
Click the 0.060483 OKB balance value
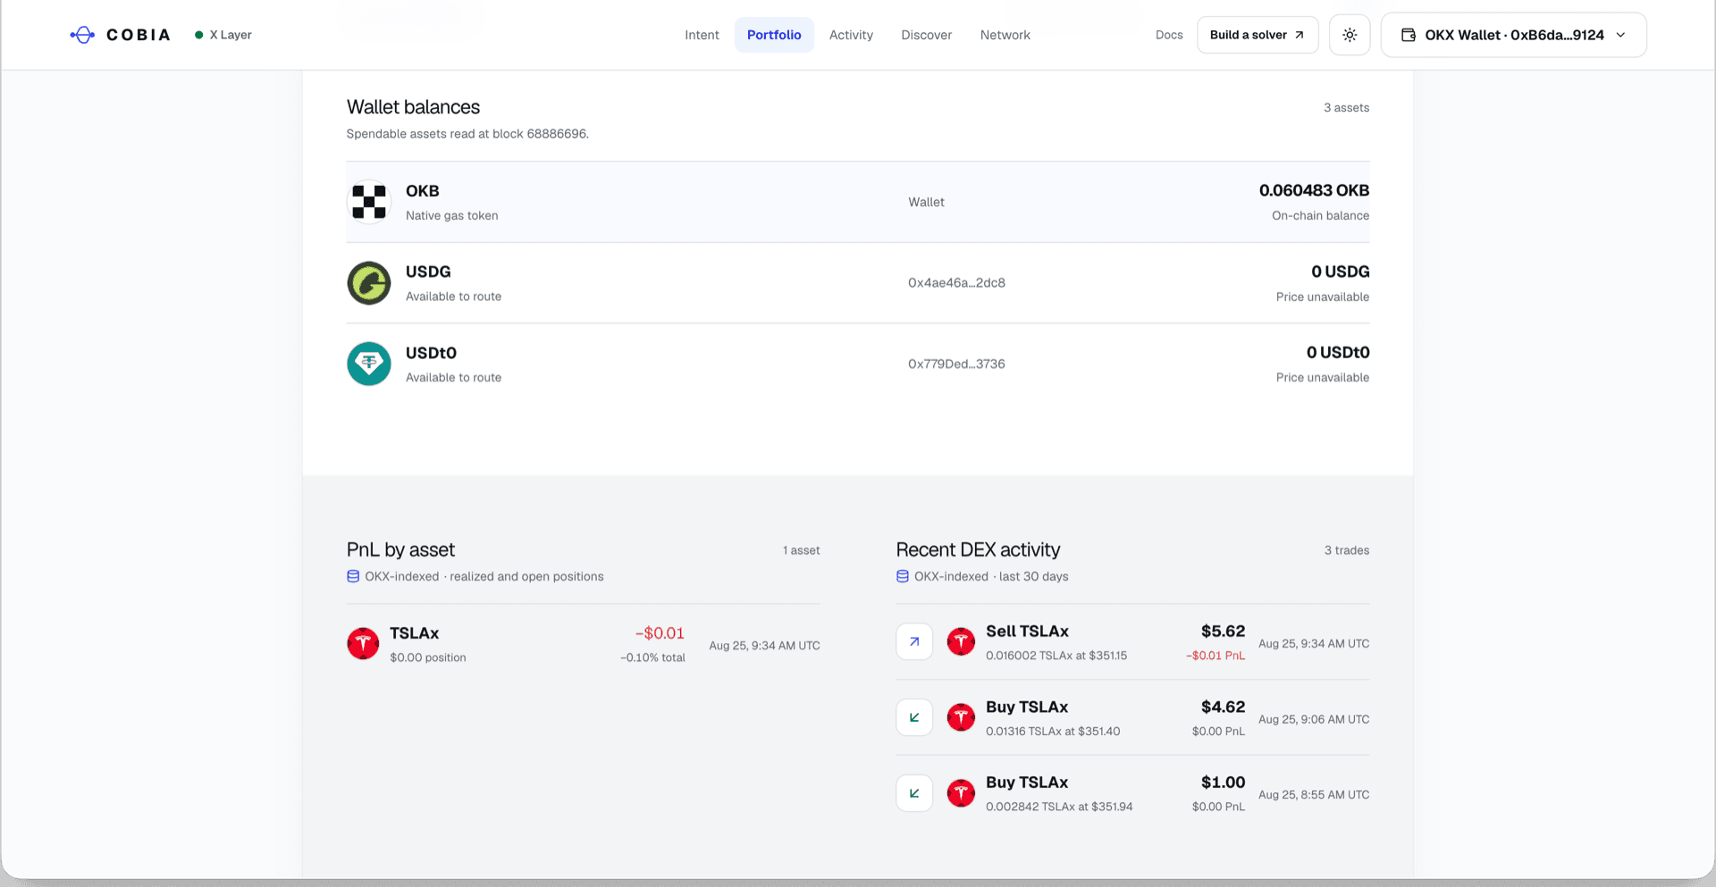coord(1314,190)
